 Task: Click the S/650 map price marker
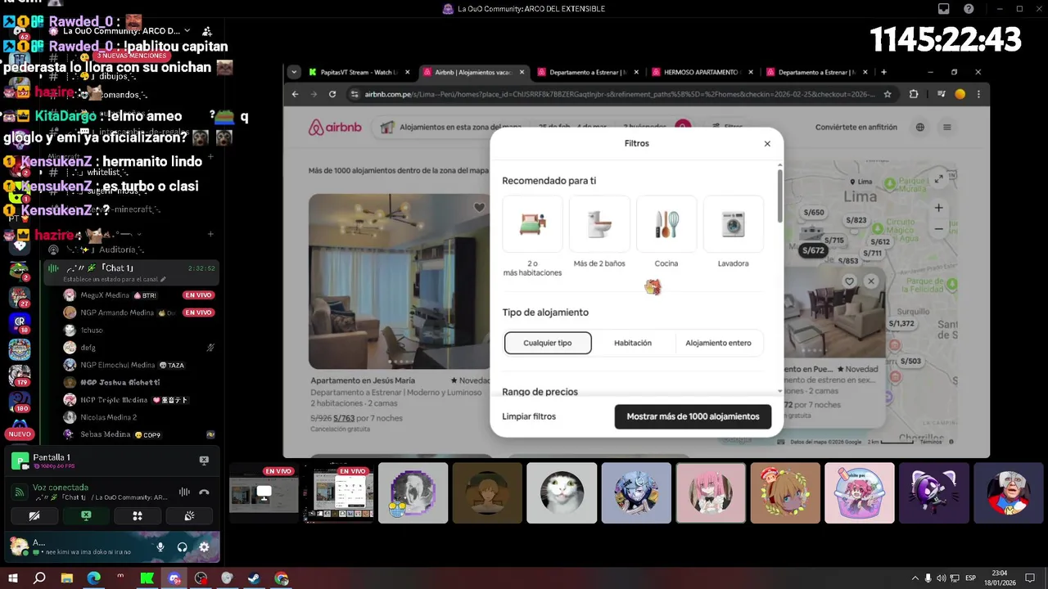(x=814, y=213)
